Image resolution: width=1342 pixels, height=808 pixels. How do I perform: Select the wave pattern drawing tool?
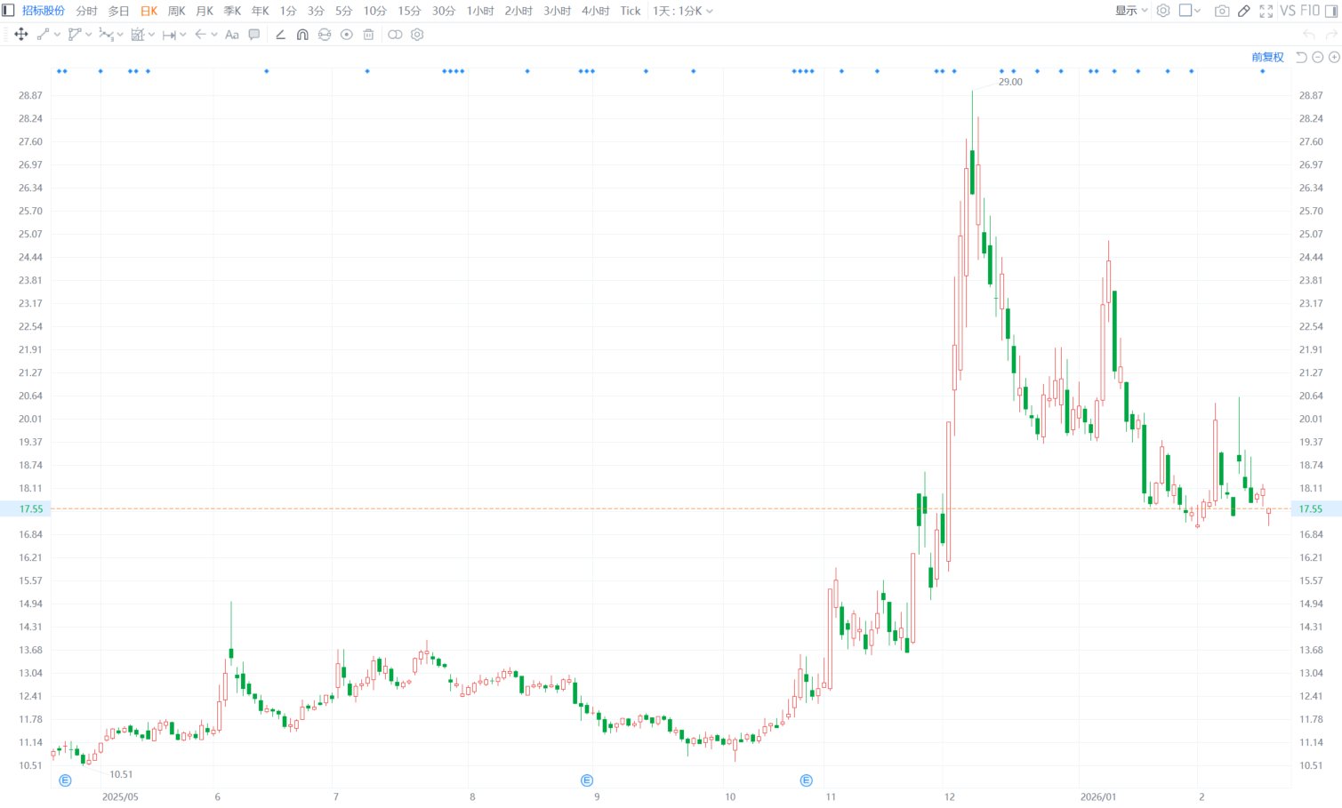[x=106, y=35]
